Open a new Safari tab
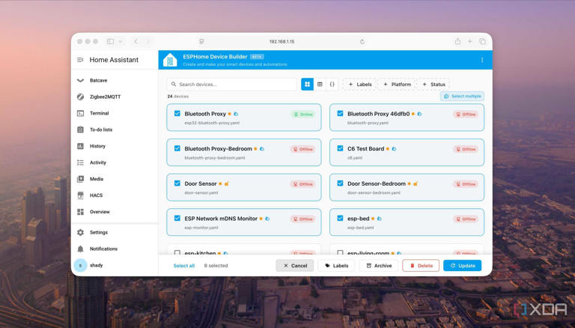Viewport: 575px width, 328px height. point(469,41)
